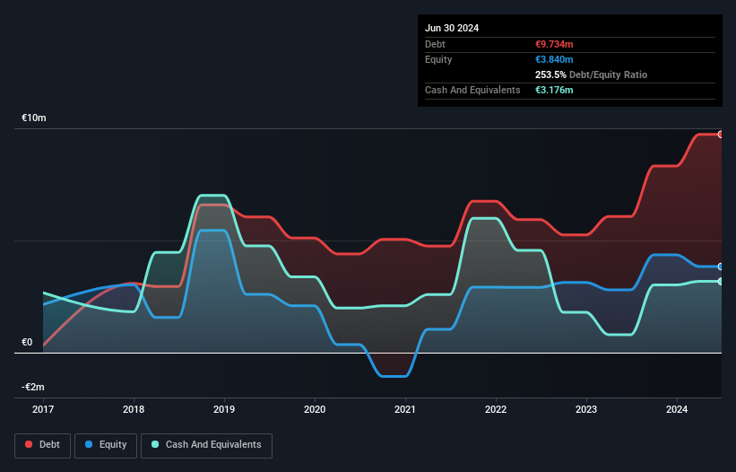Screen dimensions: 736x472
Task: Select the teal Cash endpoint marker
Action: [x=721, y=282]
